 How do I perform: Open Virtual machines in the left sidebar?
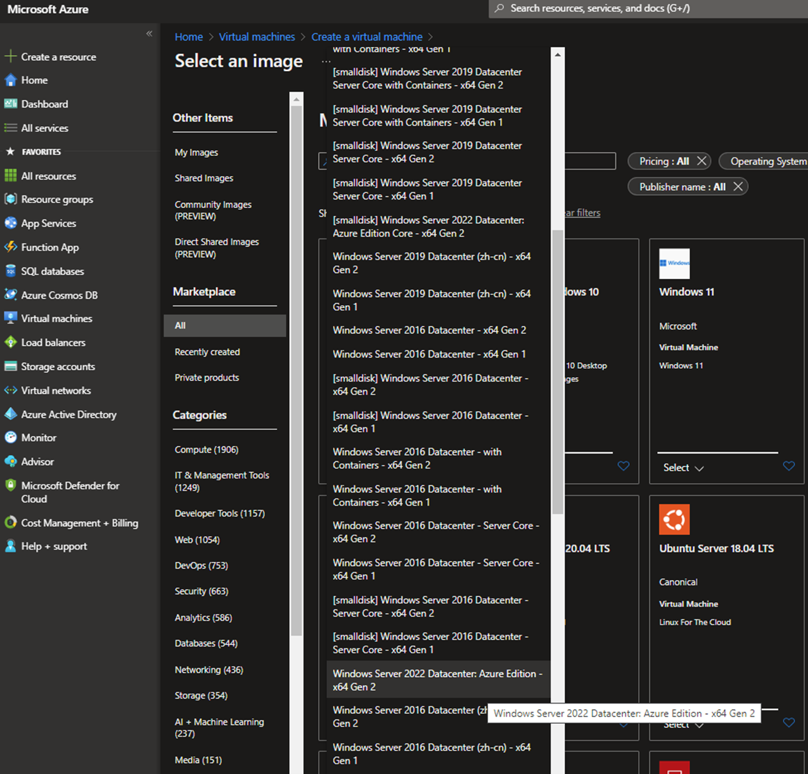[x=56, y=319]
